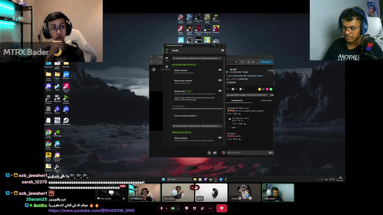The width and height of the screenshot is (383, 215).
Task: Open the Audio section in NVIDIA Broadcast
Action: click(x=167, y=50)
